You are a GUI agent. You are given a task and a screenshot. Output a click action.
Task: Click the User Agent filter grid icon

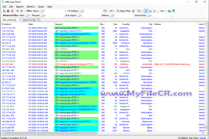coord(79,15)
